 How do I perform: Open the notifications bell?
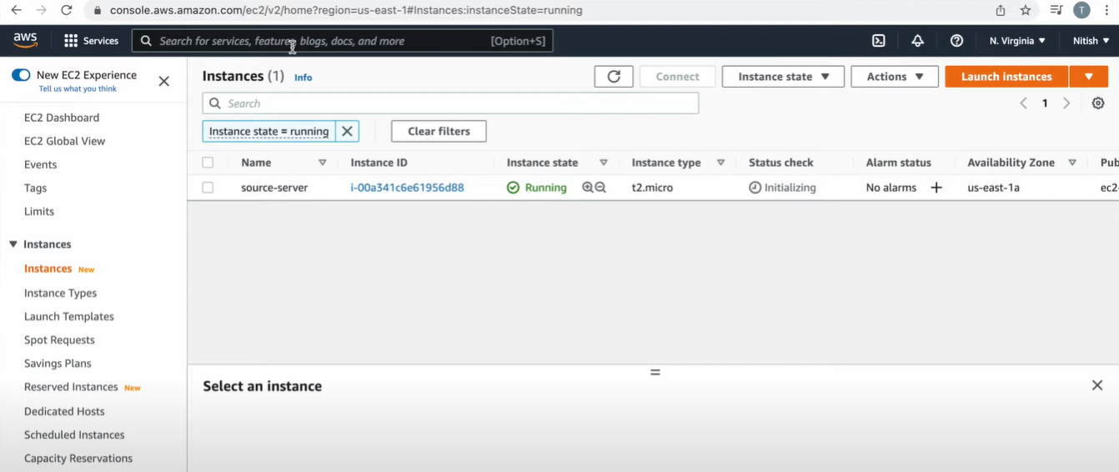[x=917, y=41]
